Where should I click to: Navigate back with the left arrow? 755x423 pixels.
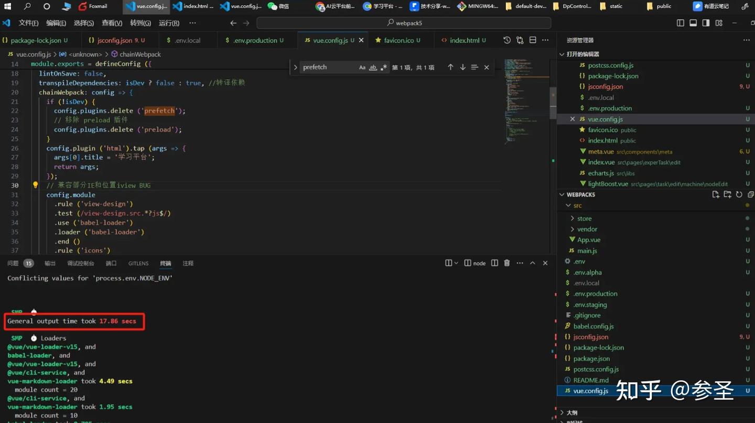click(x=233, y=23)
